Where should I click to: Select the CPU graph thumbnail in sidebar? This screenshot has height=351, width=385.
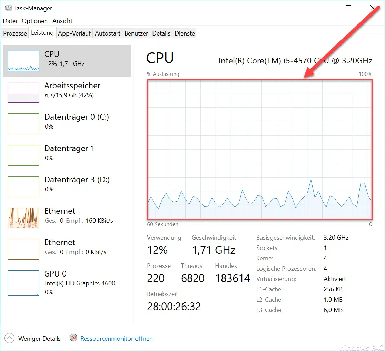pos(23,61)
